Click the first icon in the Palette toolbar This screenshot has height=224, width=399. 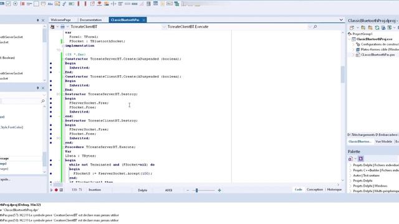tap(350, 159)
